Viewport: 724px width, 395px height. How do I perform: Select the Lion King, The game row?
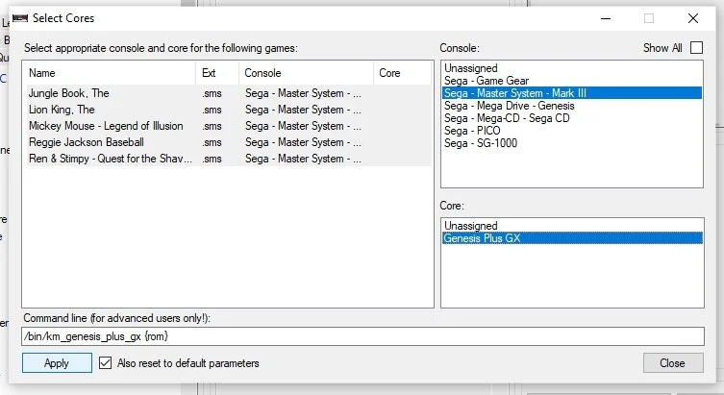tap(229, 110)
